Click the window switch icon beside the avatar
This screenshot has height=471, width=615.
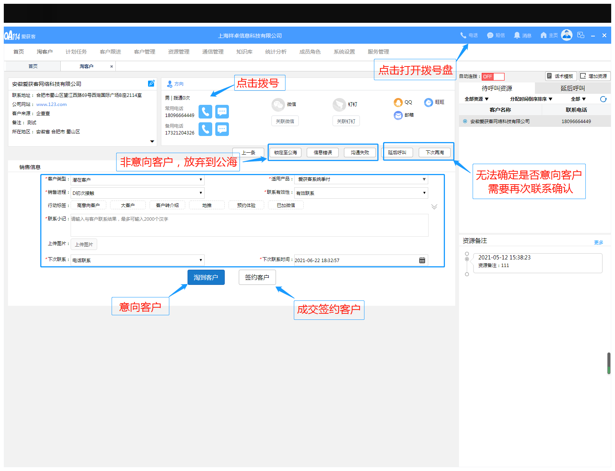580,35
